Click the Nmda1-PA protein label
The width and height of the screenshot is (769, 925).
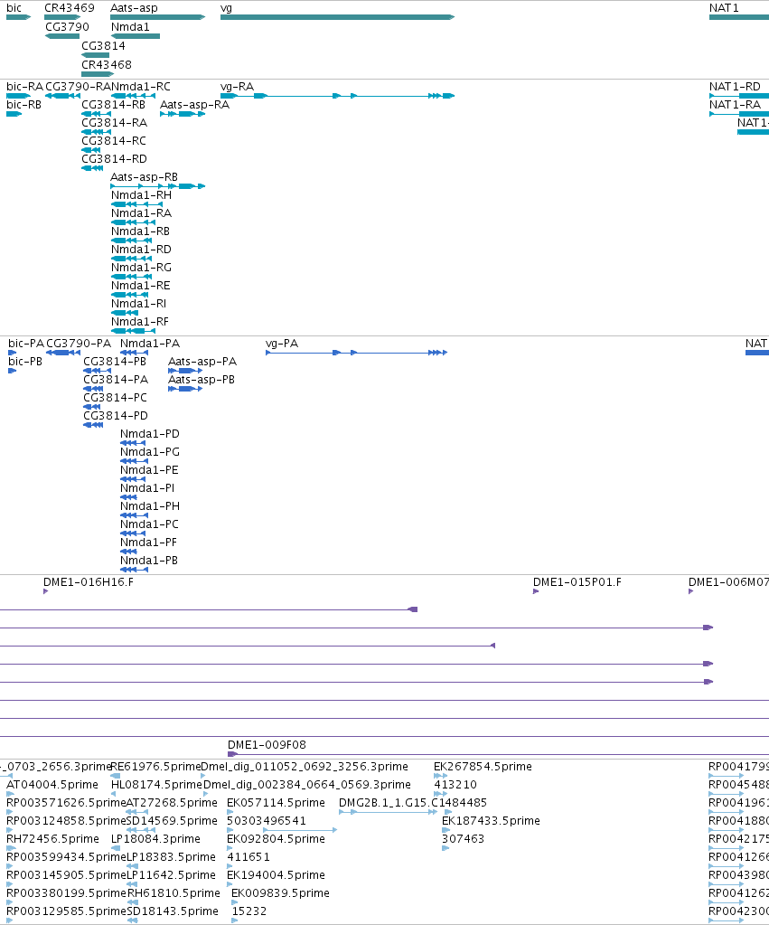(x=150, y=344)
